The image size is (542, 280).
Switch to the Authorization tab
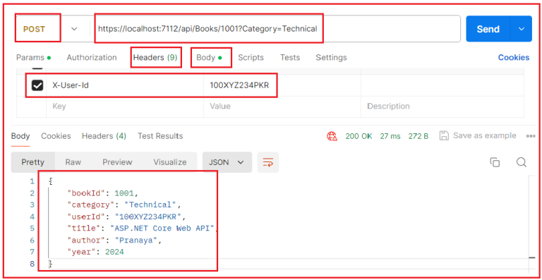92,57
